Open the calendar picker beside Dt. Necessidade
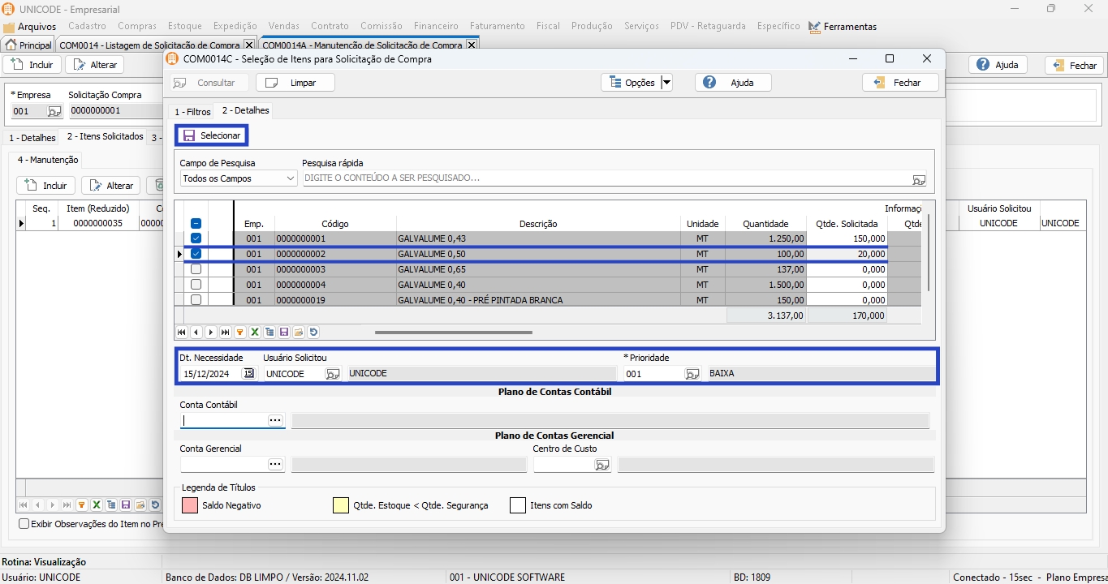The width and height of the screenshot is (1108, 584). pyautogui.click(x=248, y=374)
